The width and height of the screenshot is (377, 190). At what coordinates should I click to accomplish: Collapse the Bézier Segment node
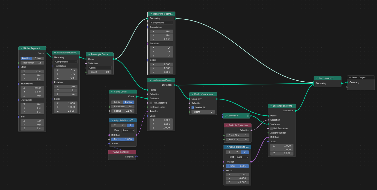(21, 48)
